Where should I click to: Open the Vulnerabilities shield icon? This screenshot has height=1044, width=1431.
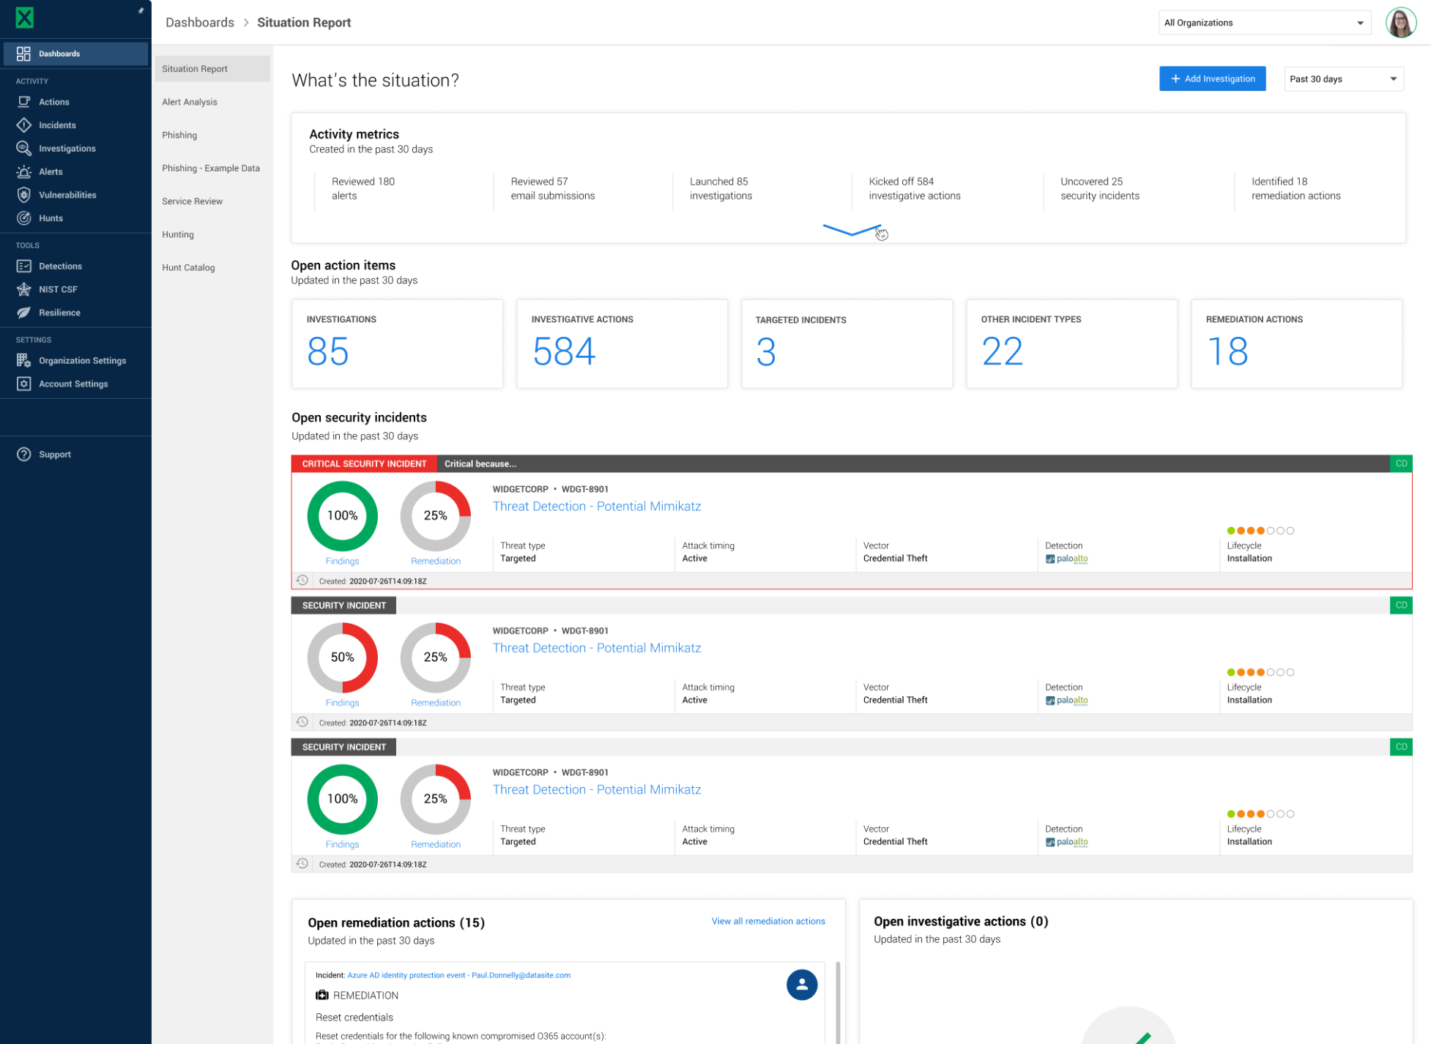tap(23, 195)
